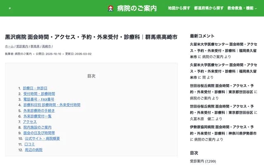Jump to 院内施設のご案内 section
Viewport: 264px width, 165px height.
[x=37, y=127]
